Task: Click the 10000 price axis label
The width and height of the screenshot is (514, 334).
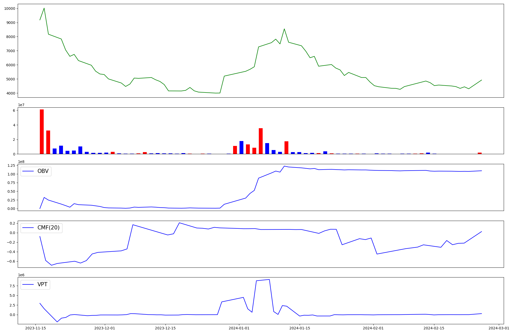Action: click(10, 8)
